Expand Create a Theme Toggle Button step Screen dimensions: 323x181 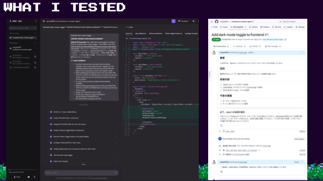tap(116, 130)
